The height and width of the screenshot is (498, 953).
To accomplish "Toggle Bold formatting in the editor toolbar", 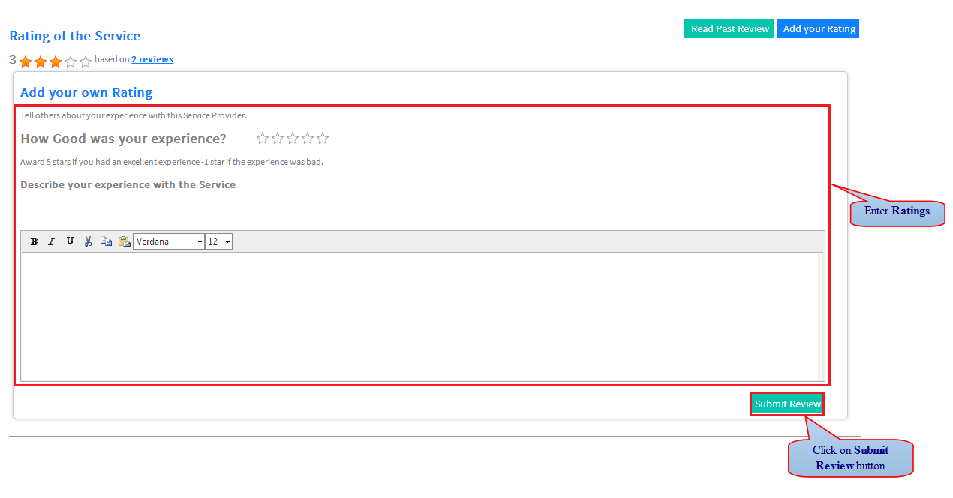I will [34, 241].
